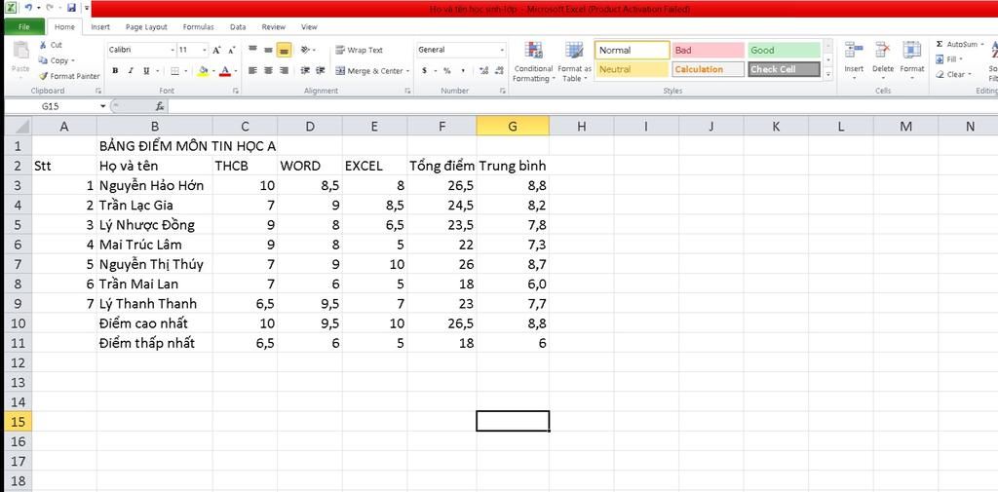998x492 pixels.
Task: Decrease indent in Alignment group
Action: click(x=305, y=71)
